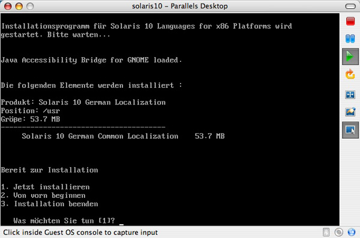
Task: Close the Parallels Desktop window
Action: click(x=8, y=6)
